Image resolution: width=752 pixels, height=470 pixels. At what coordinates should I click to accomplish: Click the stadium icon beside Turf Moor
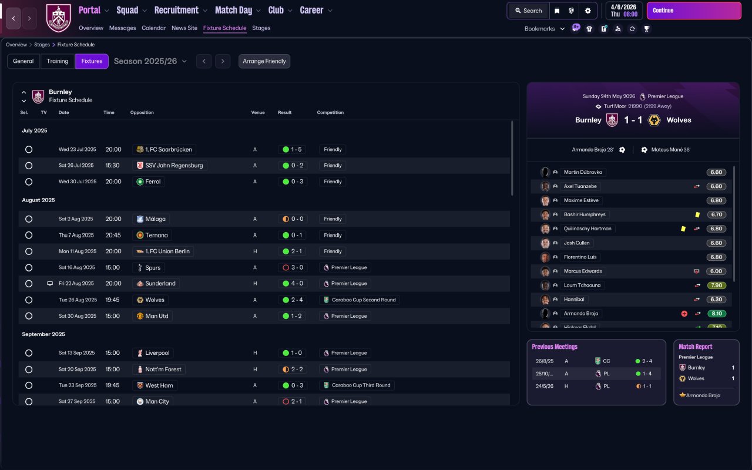[598, 106]
